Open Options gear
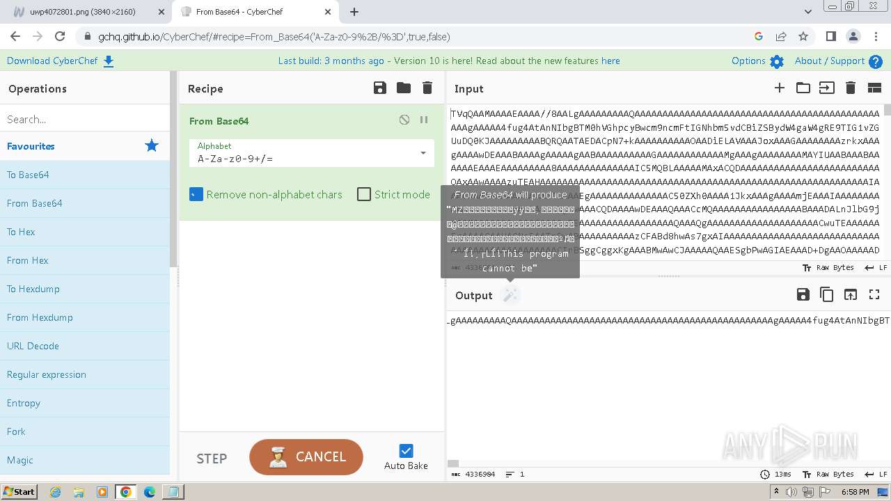This screenshot has height=501, width=891. click(x=777, y=61)
